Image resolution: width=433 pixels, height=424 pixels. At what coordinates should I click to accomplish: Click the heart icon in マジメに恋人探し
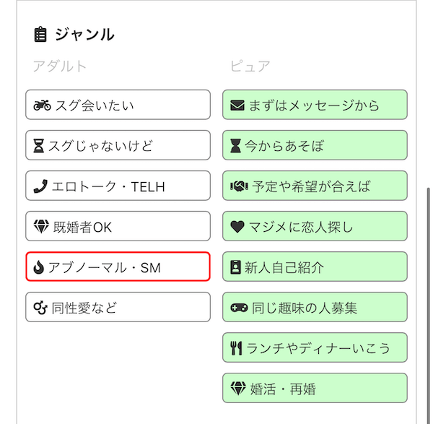(237, 227)
